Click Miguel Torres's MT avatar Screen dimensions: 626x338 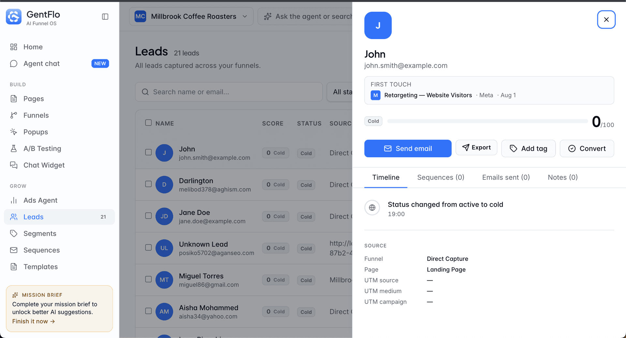tap(164, 280)
